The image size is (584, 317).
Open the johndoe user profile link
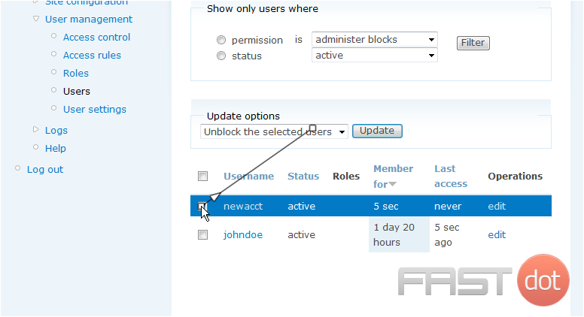(x=243, y=235)
